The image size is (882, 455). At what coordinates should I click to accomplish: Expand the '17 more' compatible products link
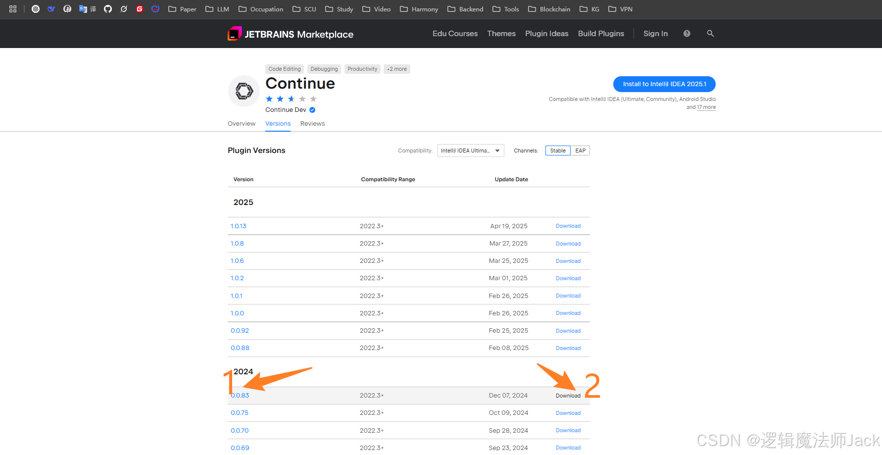tap(706, 107)
